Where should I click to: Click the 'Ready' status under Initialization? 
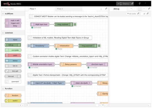59,49
